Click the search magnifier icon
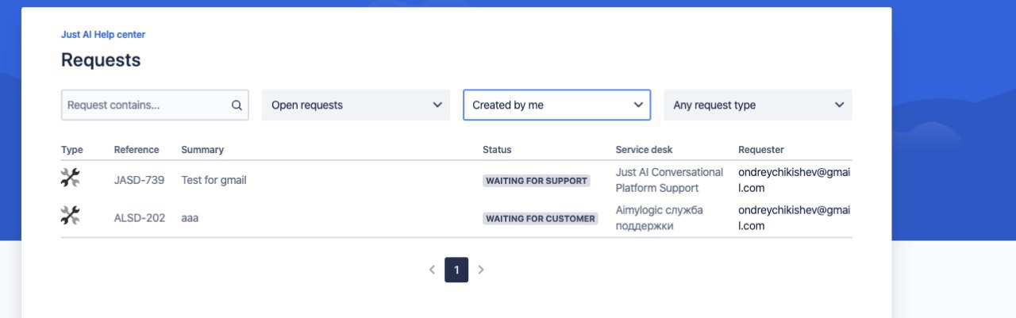 tap(237, 105)
